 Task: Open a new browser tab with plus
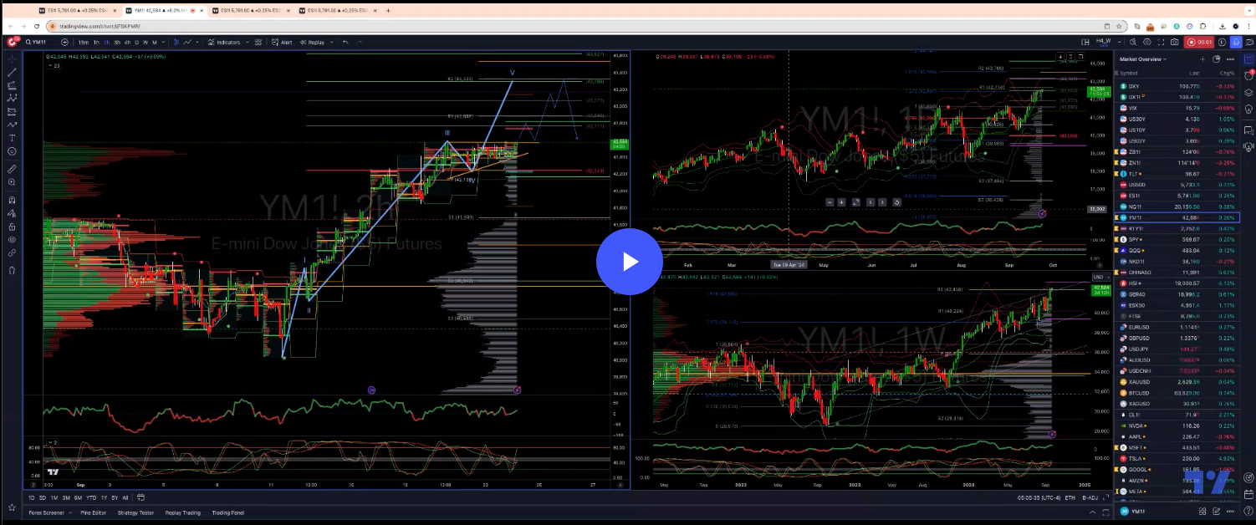387,11
